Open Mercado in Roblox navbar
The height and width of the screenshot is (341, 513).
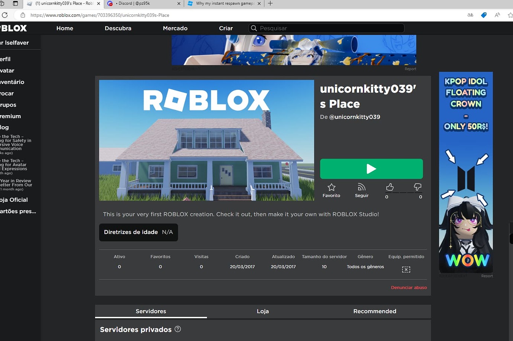[175, 28]
